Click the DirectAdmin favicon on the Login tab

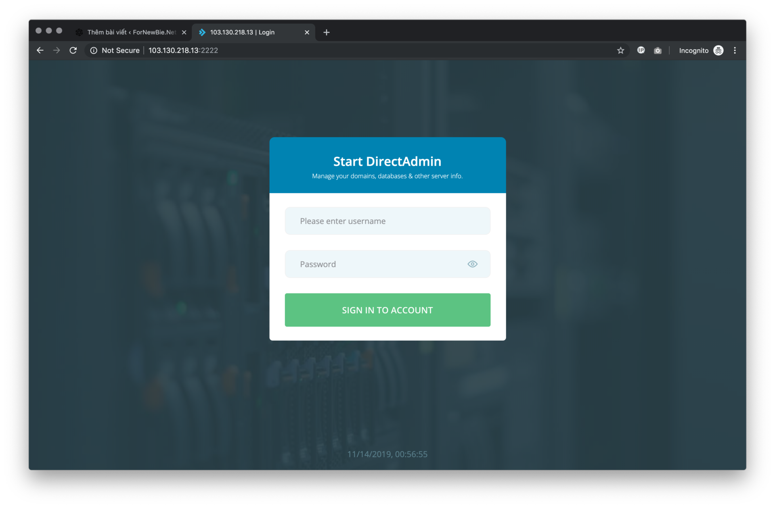point(202,32)
